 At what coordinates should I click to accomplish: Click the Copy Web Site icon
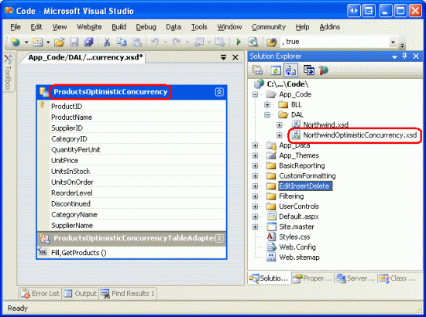[x=309, y=70]
